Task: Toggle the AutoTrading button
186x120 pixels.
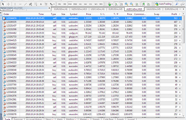Action: coord(163,4)
